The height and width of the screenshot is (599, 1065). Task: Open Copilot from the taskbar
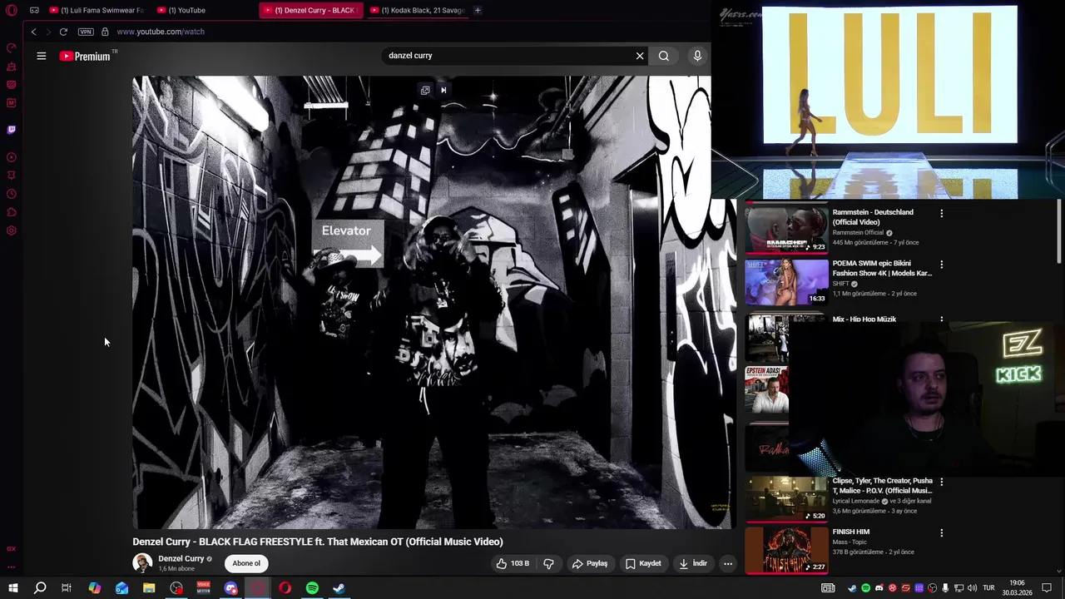[x=95, y=588]
